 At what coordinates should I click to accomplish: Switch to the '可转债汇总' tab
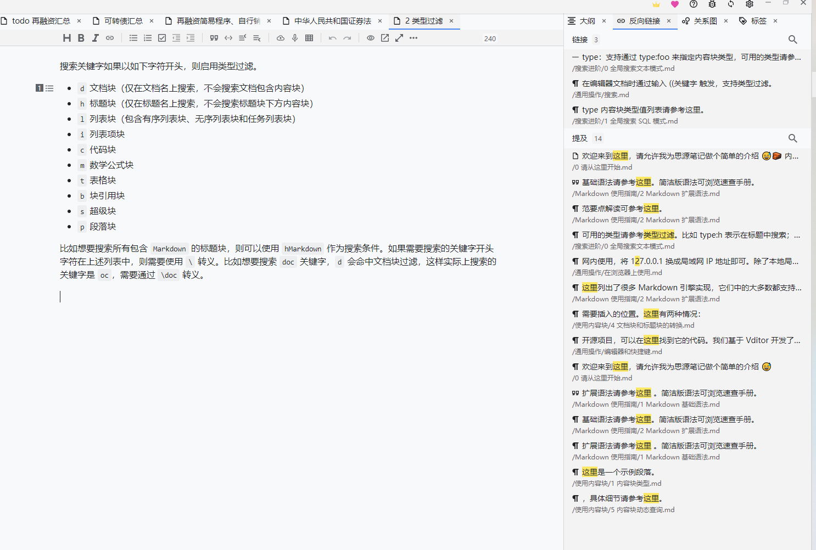coord(124,21)
